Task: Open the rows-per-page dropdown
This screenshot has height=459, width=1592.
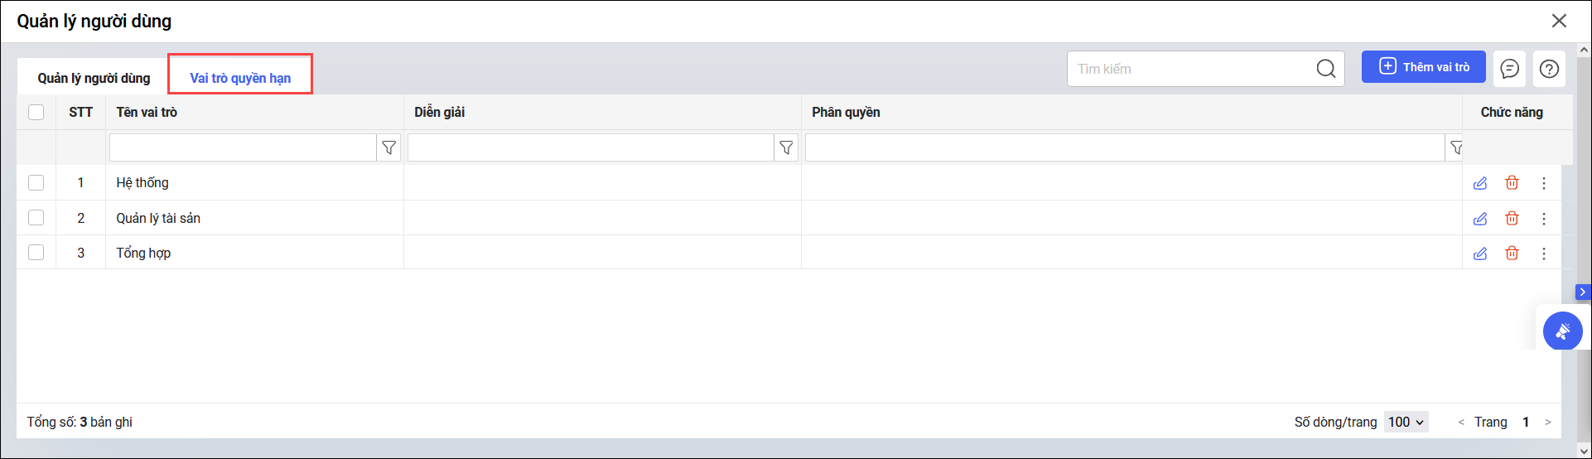Action: [x=1406, y=422]
